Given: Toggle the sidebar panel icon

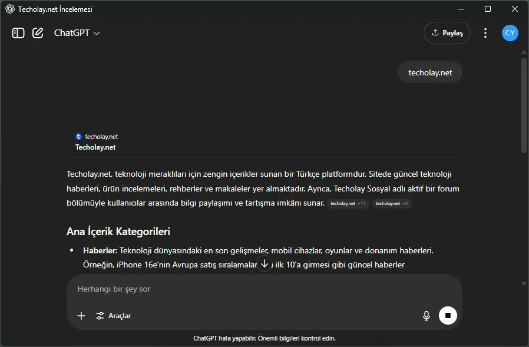Looking at the screenshot, I should pos(18,33).
